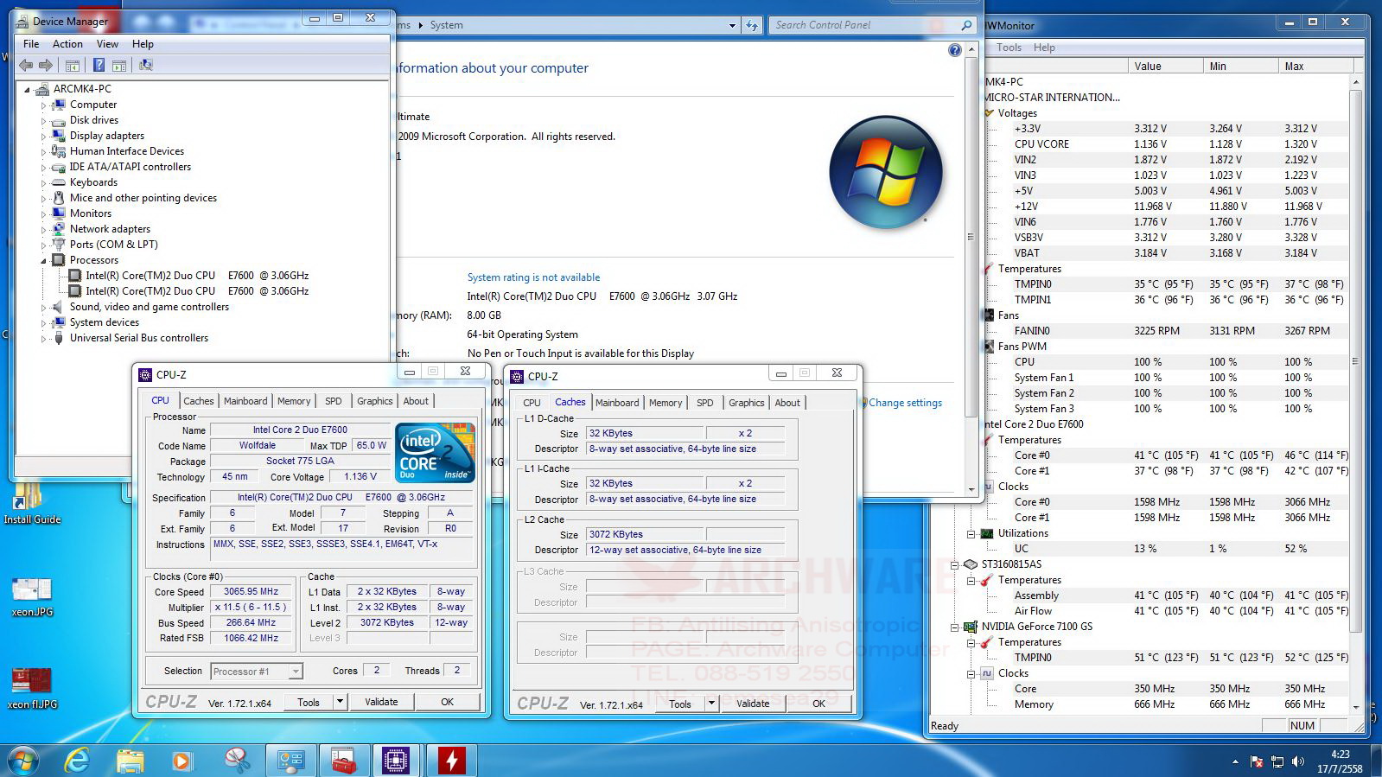Open Internet Explorer from the taskbar
This screenshot has height=777, width=1382.
point(78,761)
